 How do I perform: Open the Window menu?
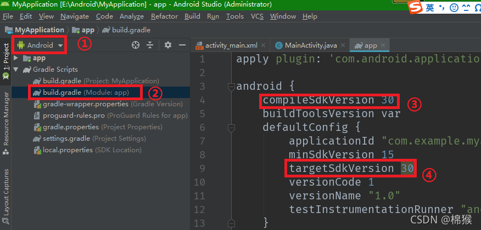(283, 16)
